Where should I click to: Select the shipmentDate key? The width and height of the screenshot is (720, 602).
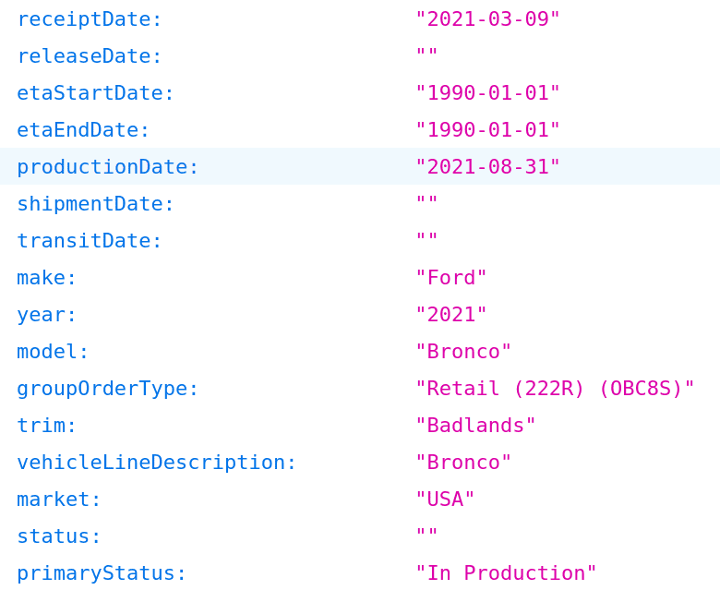(x=95, y=204)
